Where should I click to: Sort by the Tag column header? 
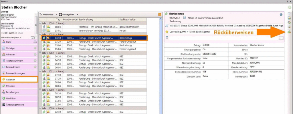[58, 20]
